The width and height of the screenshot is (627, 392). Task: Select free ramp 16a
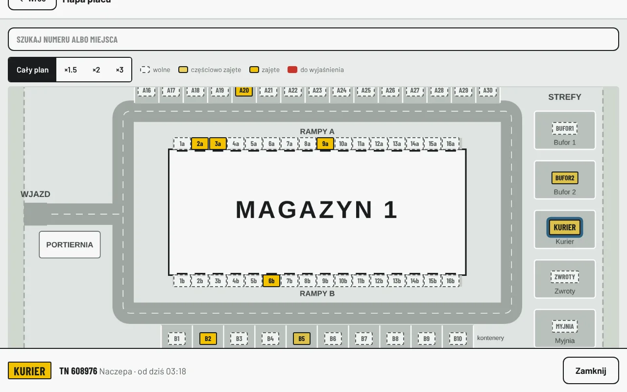(451, 144)
